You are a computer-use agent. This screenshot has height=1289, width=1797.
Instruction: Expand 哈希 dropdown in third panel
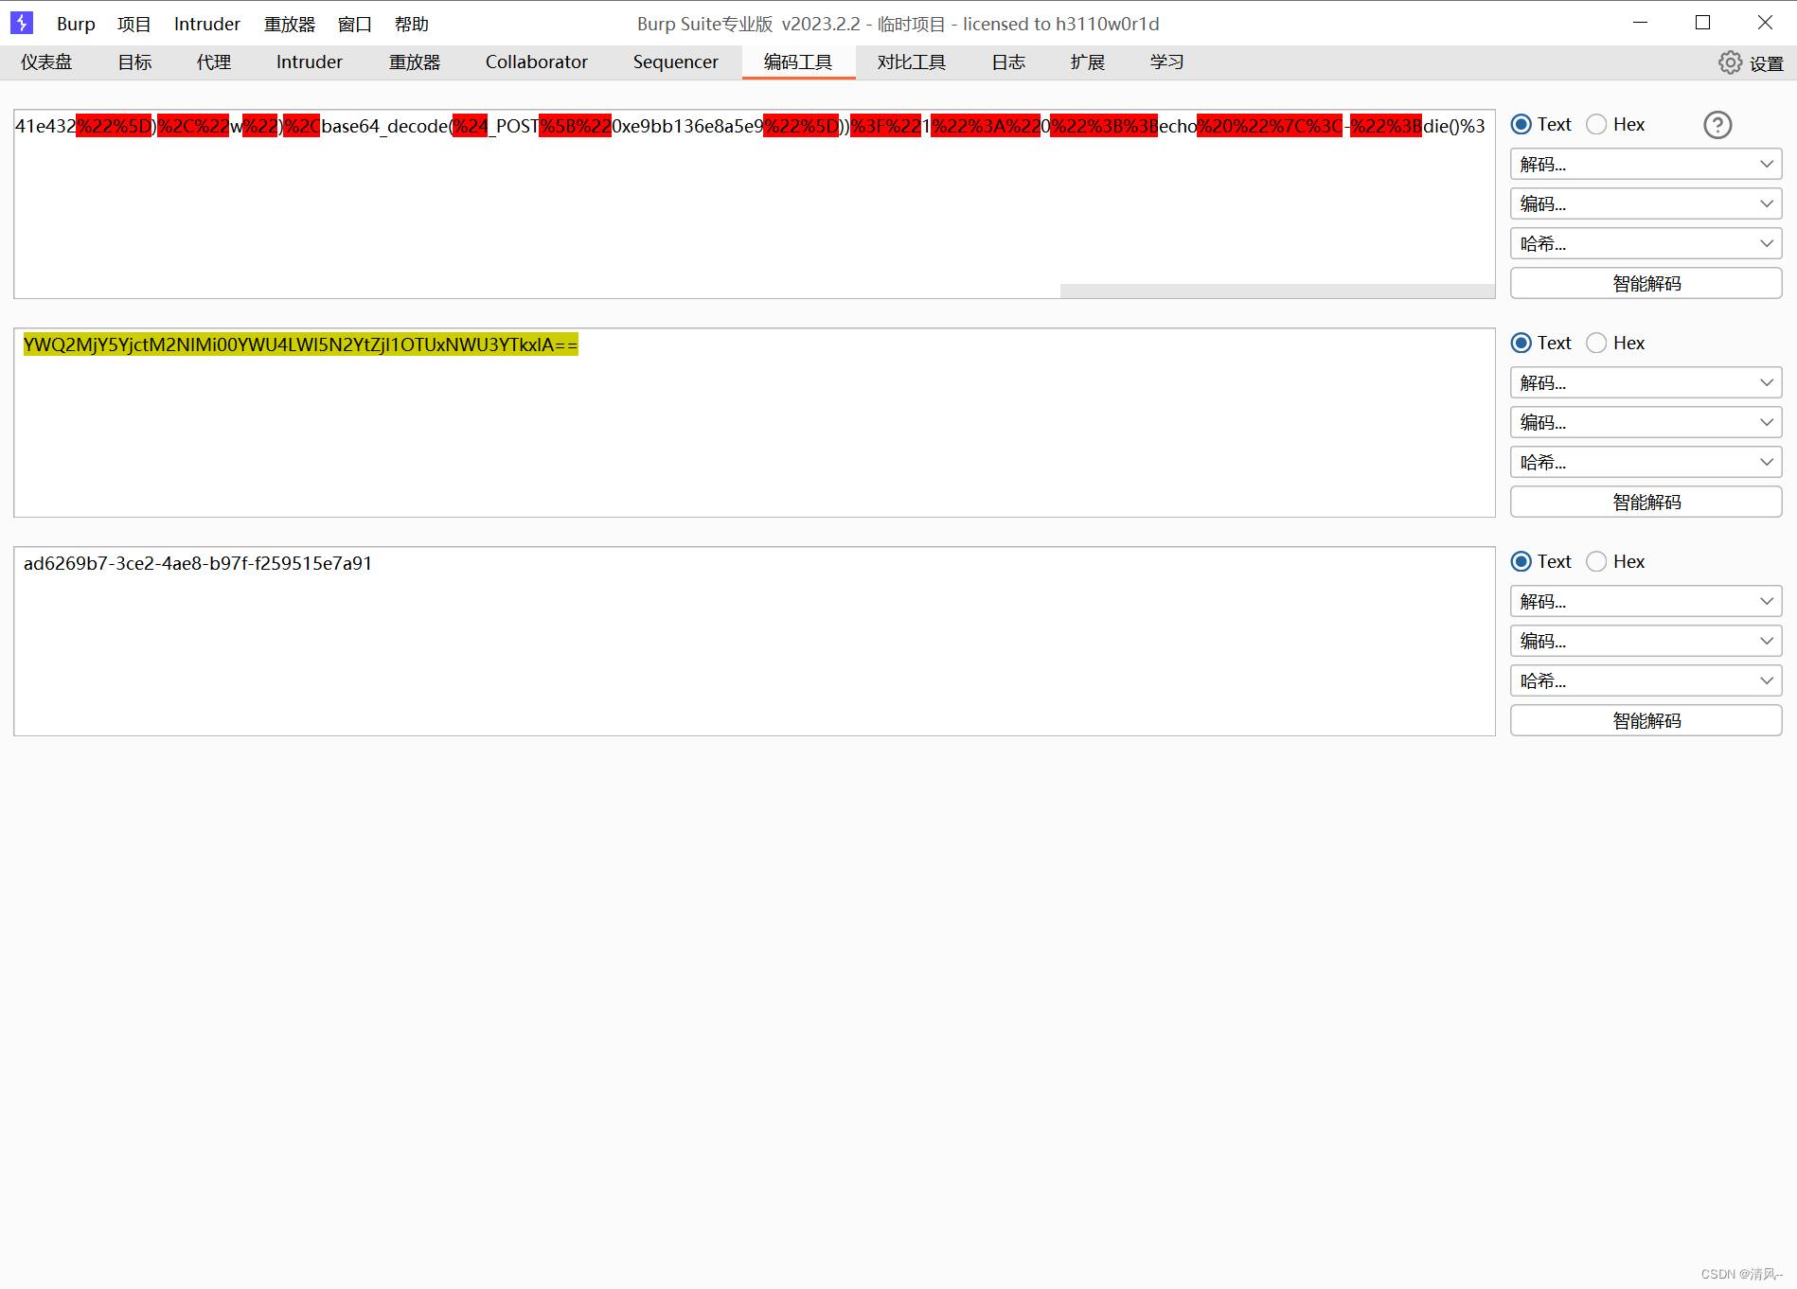1646,680
